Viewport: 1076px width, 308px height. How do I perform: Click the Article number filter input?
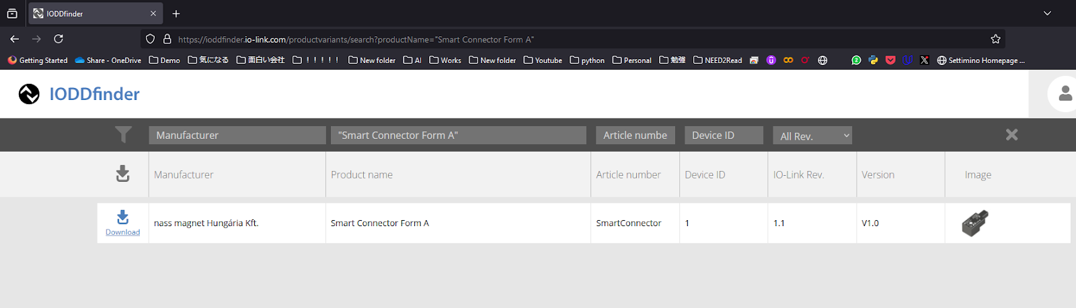[636, 135]
